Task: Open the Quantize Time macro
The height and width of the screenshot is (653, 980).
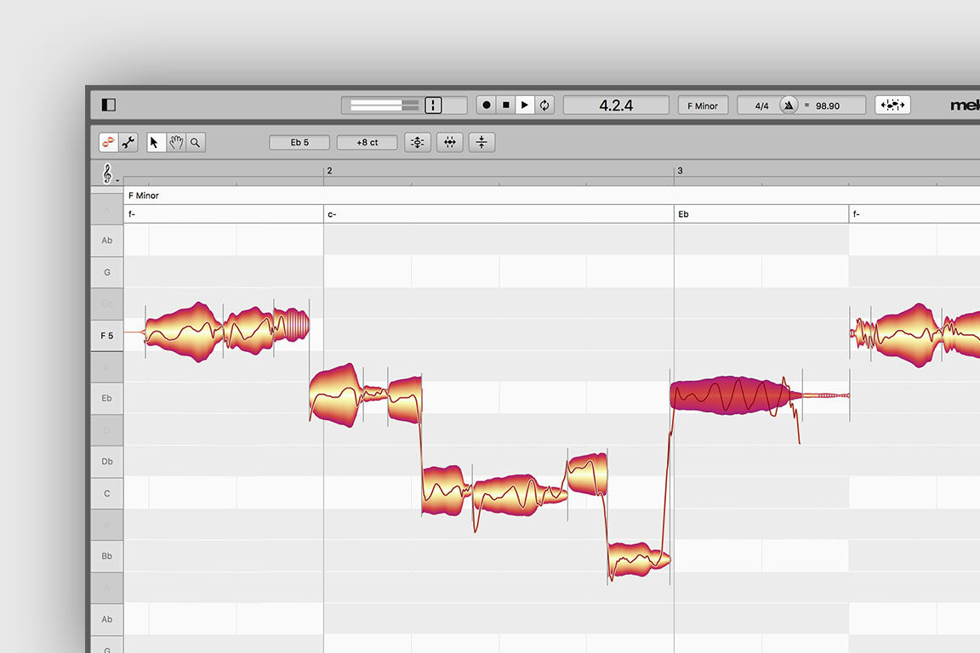Action: pyautogui.click(x=449, y=143)
